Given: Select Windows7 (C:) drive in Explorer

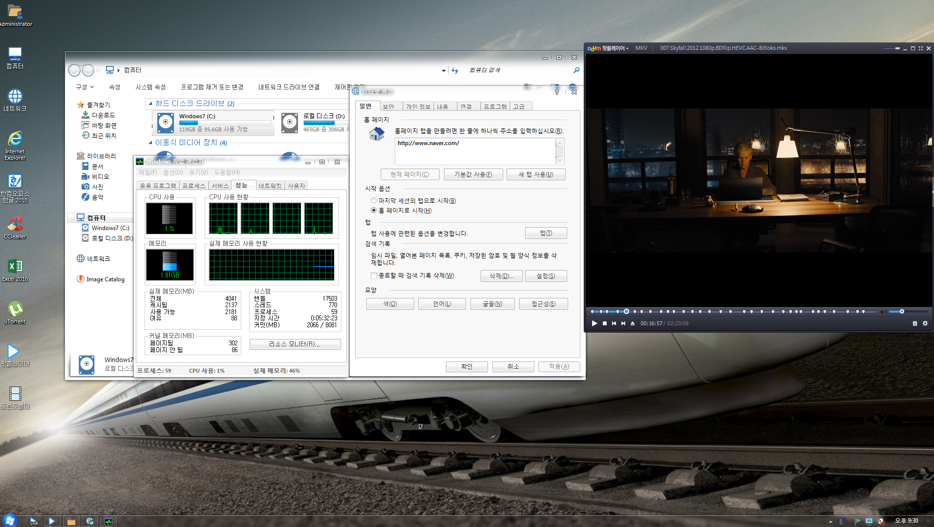Looking at the screenshot, I should point(213,123).
